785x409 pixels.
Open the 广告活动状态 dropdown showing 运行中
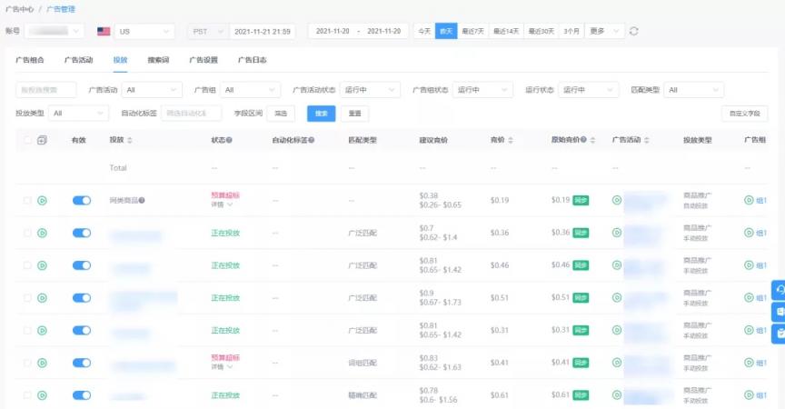[370, 90]
